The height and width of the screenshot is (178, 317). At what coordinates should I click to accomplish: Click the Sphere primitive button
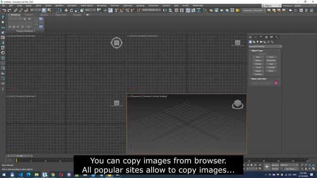point(258,60)
